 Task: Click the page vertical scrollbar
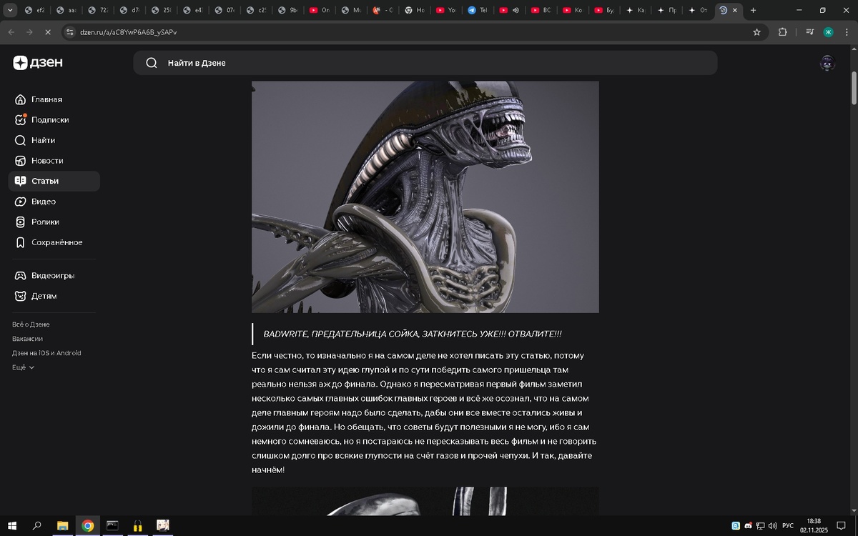[x=854, y=89]
